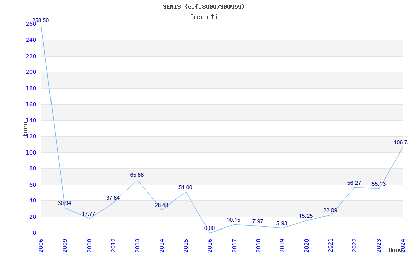Click the 22.09 data label
The width and height of the screenshot is (408, 255).
330,210
